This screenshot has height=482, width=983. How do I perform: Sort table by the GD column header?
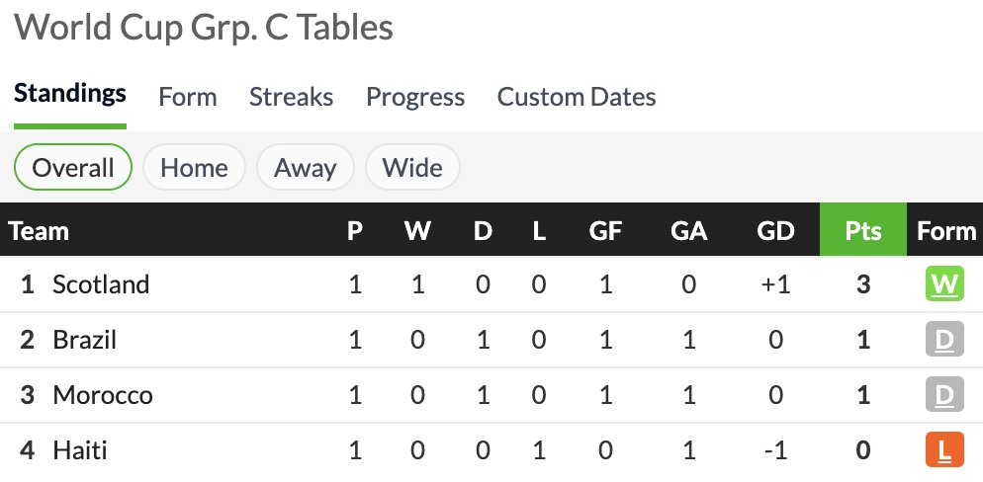pos(775,230)
